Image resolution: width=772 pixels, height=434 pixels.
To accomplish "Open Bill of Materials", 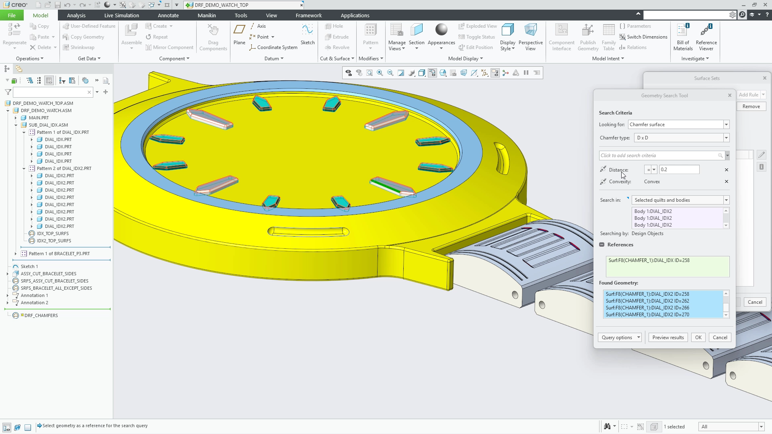I will pos(683,37).
